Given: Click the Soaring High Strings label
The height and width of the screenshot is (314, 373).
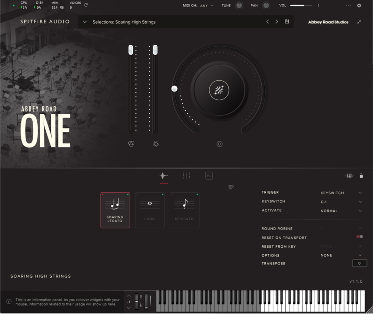Looking at the screenshot, I should (x=41, y=276).
